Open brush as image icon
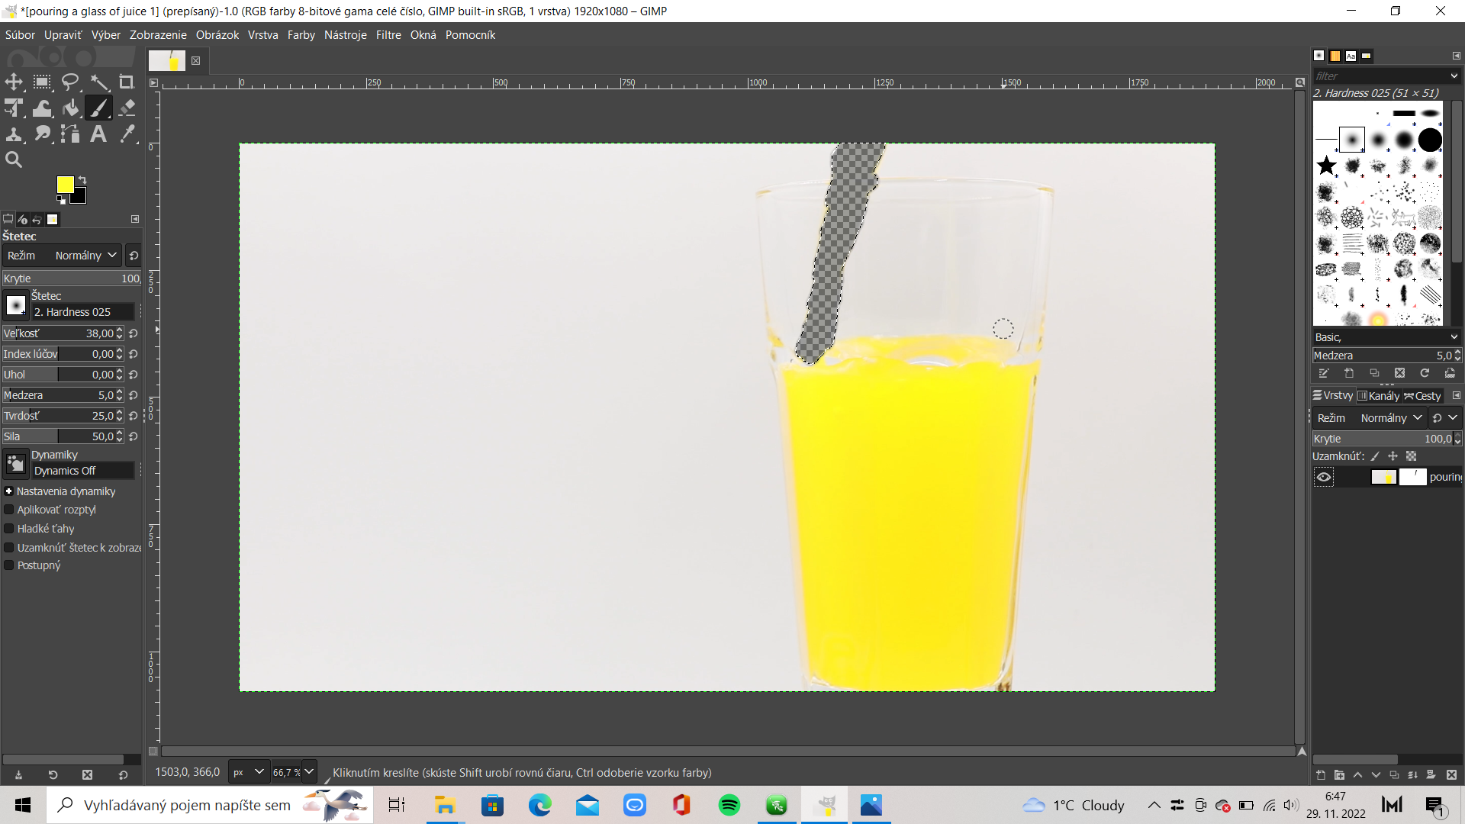 click(x=1450, y=373)
